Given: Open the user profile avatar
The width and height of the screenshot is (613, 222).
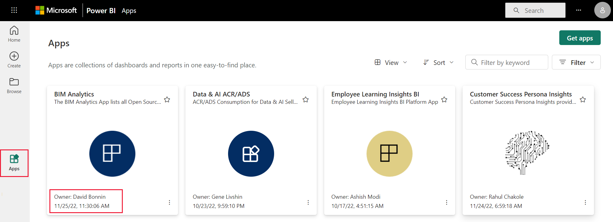Looking at the screenshot, I should pyautogui.click(x=602, y=10).
